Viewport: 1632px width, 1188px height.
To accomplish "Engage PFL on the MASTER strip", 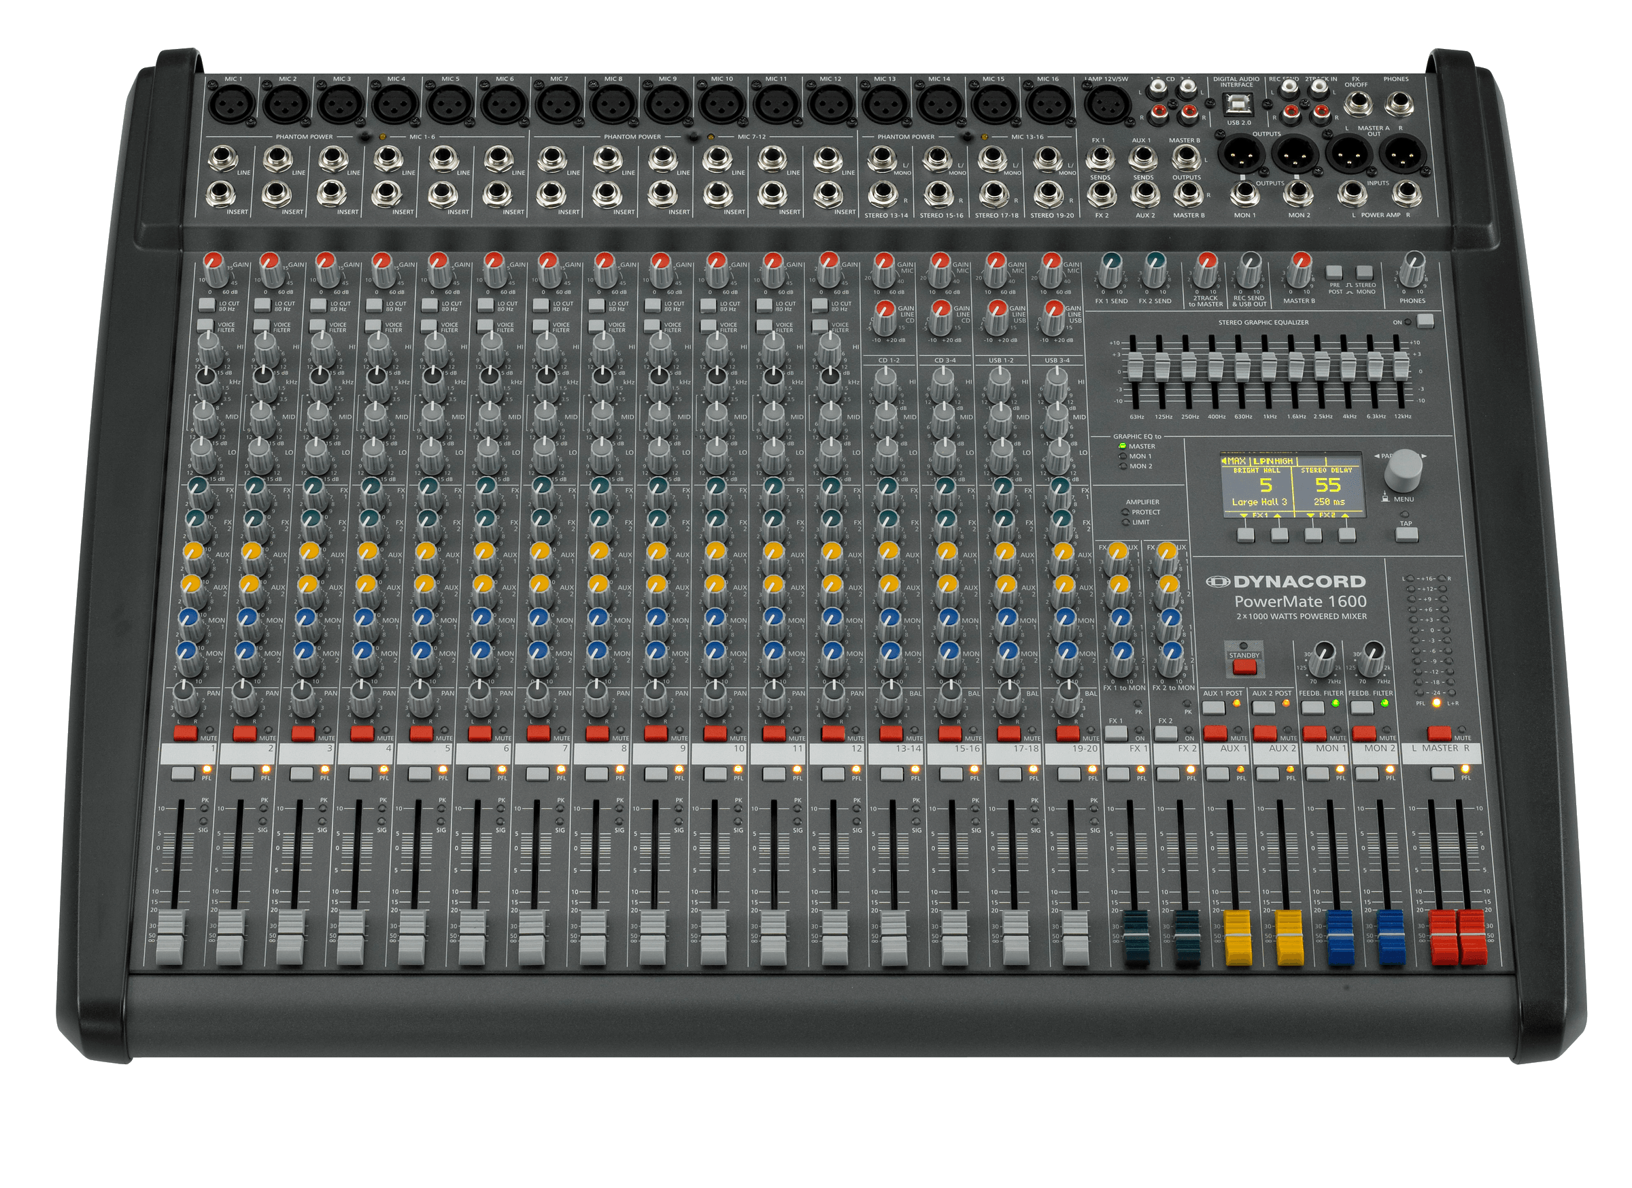I will click(x=1442, y=775).
